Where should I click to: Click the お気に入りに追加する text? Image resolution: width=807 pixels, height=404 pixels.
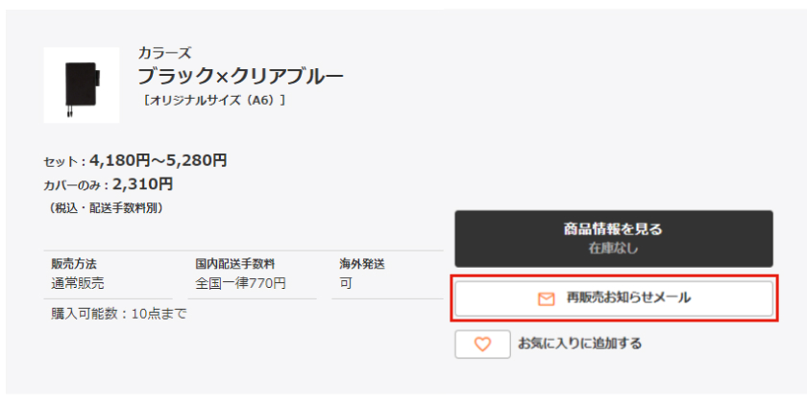point(579,344)
